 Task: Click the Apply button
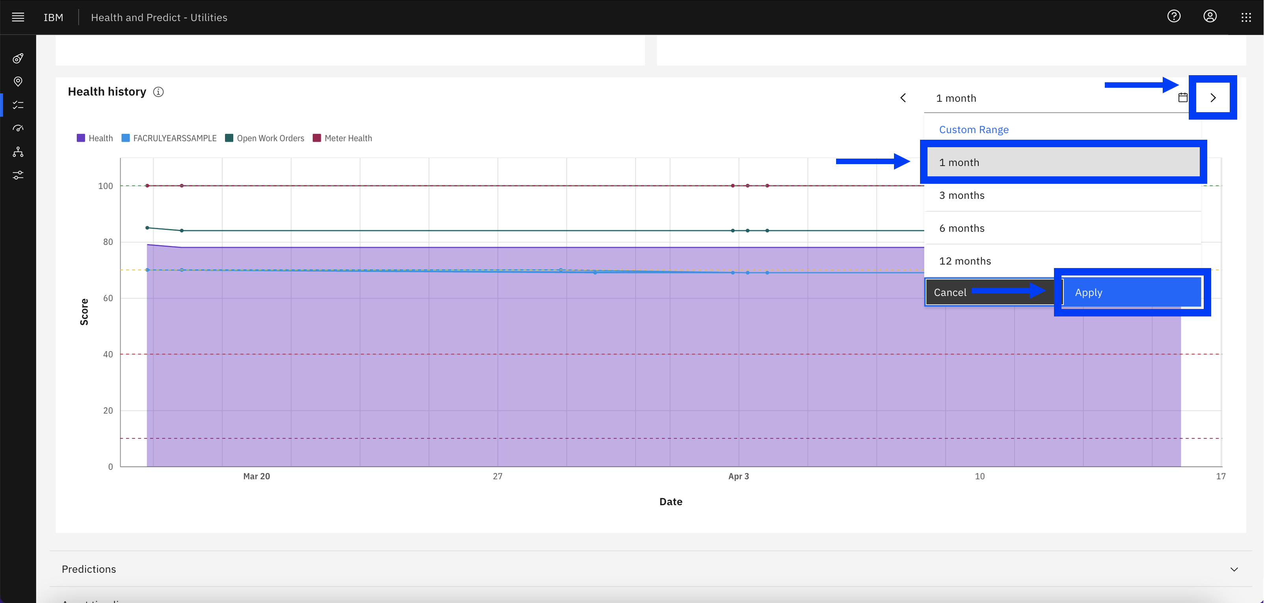1132,293
